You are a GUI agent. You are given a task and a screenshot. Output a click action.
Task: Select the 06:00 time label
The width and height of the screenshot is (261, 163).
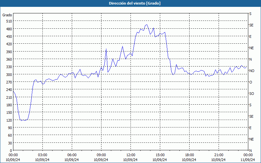click(x=72, y=155)
